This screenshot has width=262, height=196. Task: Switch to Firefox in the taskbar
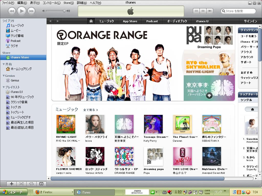(x=53, y=192)
